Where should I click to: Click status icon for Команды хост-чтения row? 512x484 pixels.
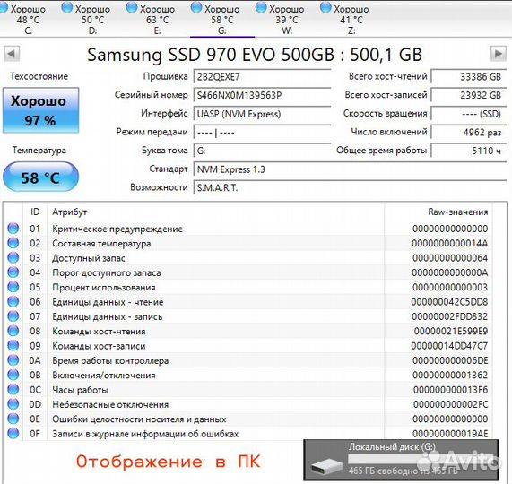(x=13, y=331)
